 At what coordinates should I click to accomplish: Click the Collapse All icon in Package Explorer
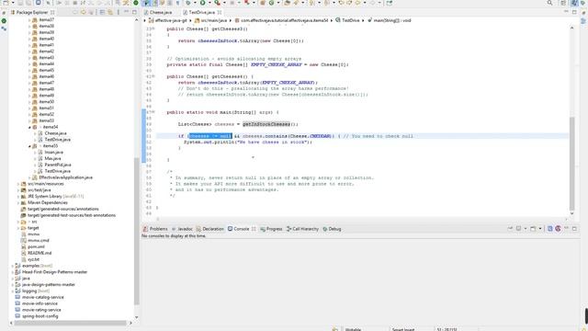coord(102,12)
